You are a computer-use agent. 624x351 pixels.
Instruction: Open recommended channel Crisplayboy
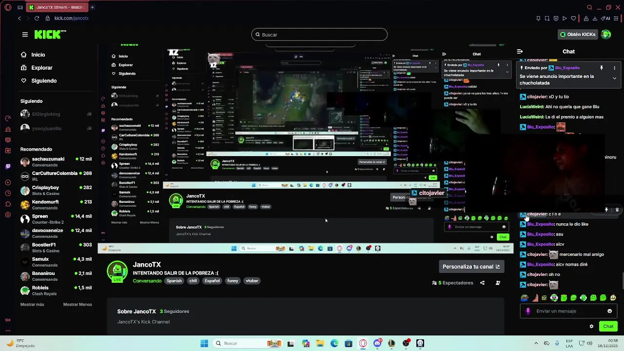pyautogui.click(x=56, y=190)
